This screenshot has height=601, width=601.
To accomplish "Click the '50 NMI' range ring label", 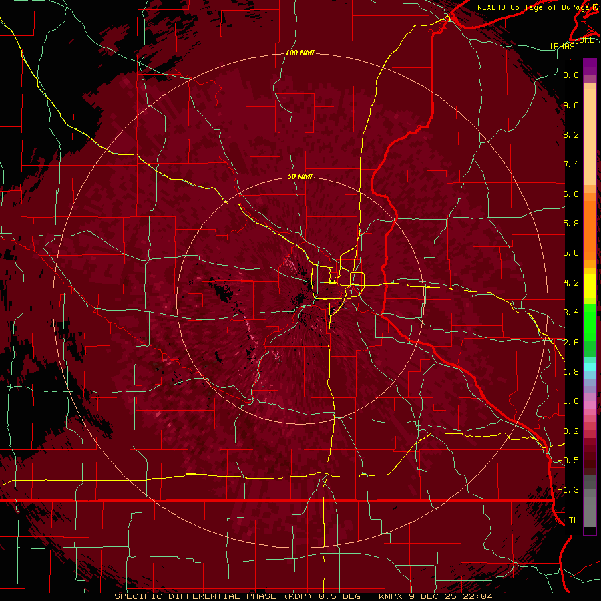I will (x=300, y=176).
